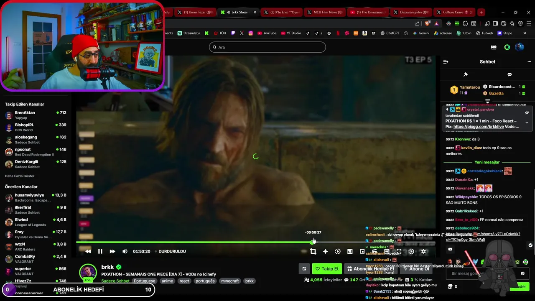Select the português tag
Viewport: 535px width, 301px height.
pos(205,281)
